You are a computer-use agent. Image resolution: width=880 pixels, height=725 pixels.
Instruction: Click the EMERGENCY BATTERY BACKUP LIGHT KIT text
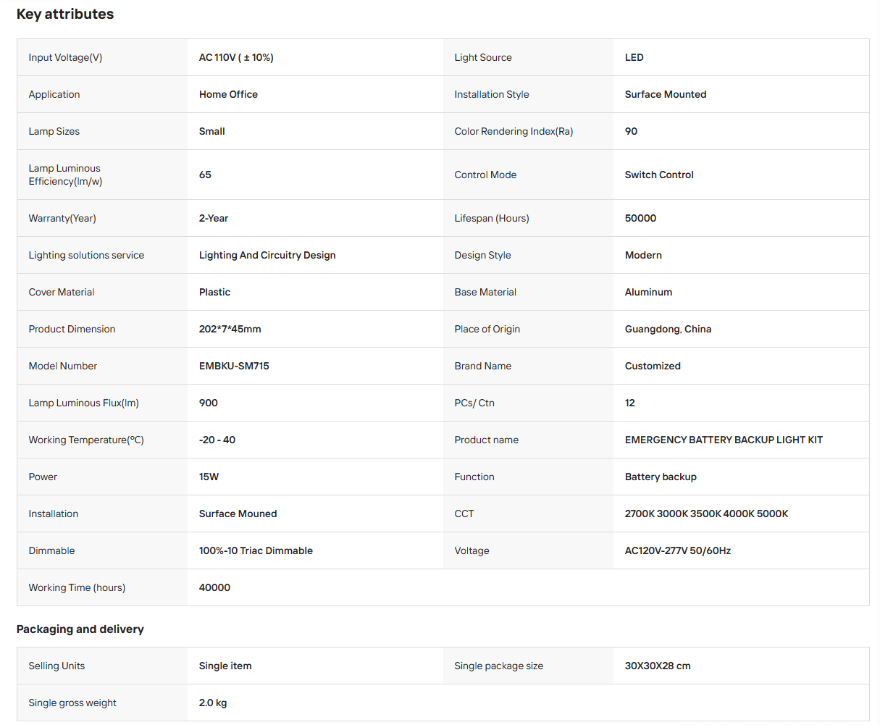coord(724,440)
